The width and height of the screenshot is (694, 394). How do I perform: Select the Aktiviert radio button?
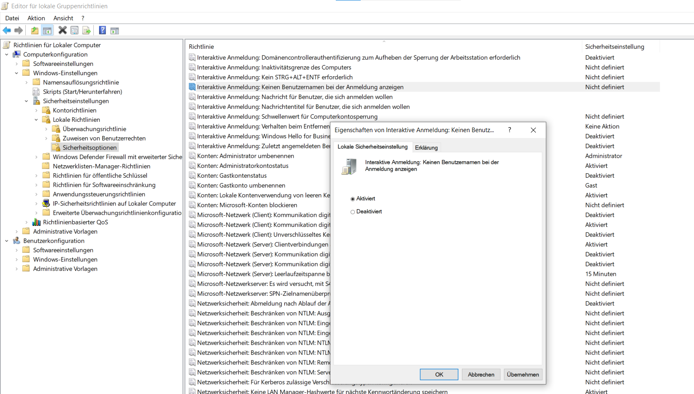(353, 199)
